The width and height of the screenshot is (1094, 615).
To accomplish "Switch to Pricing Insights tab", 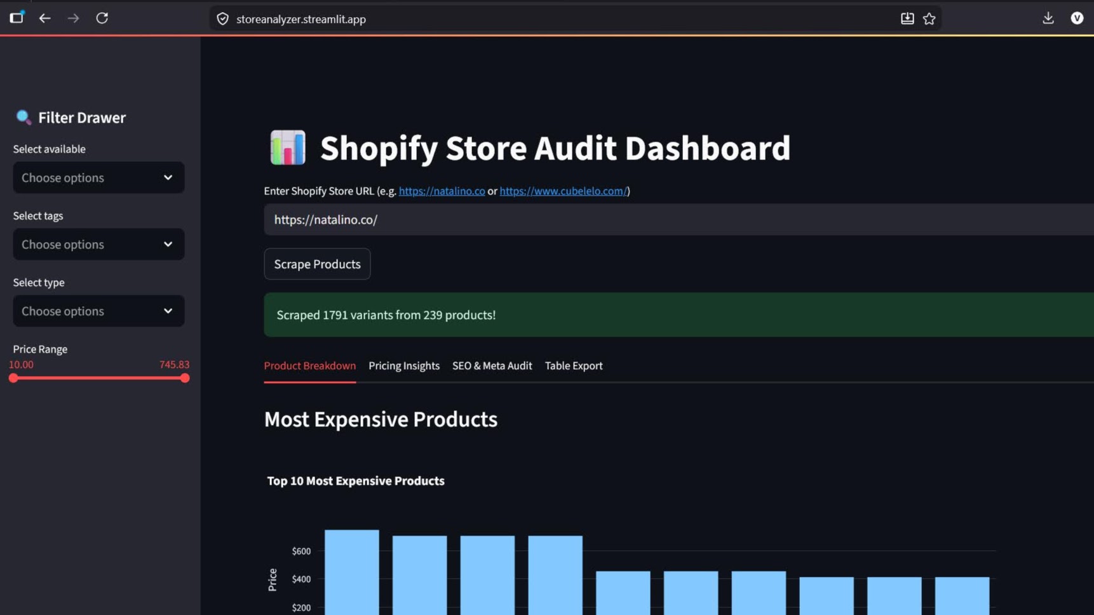I will [x=404, y=366].
